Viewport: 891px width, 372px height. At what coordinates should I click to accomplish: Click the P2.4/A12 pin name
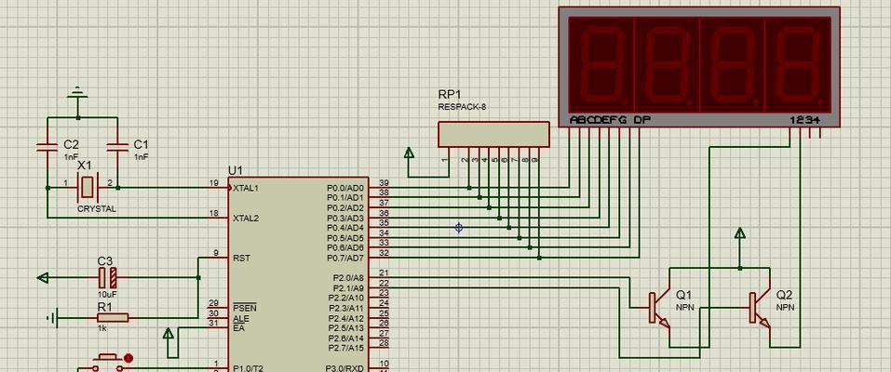click(345, 318)
